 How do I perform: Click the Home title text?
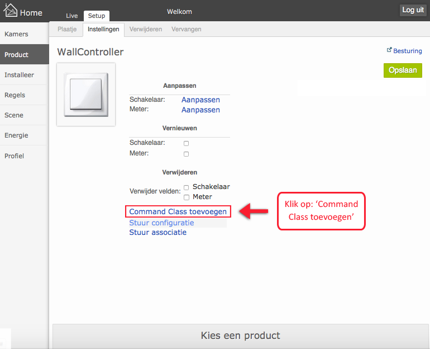31,13
